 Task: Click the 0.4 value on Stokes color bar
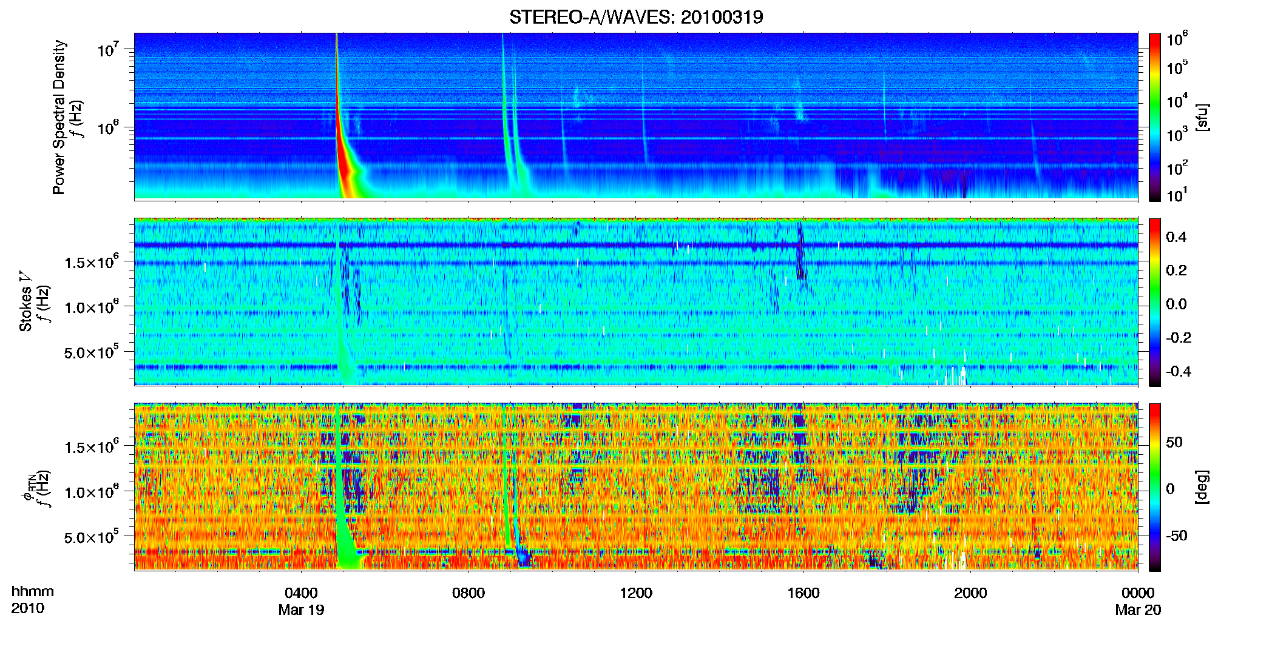[x=1176, y=237]
